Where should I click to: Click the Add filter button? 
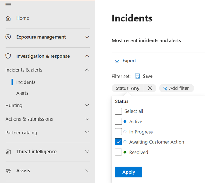[x=177, y=88]
